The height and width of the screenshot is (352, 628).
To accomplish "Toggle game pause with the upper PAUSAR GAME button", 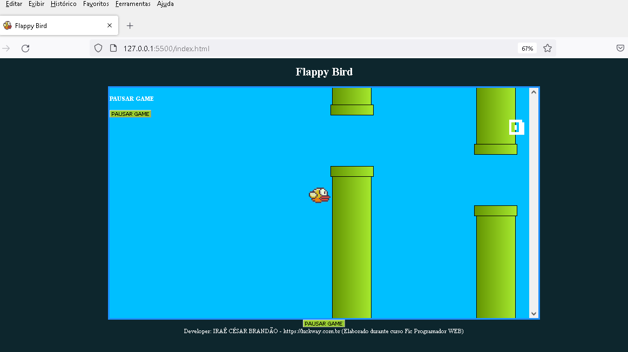I will 130,114.
